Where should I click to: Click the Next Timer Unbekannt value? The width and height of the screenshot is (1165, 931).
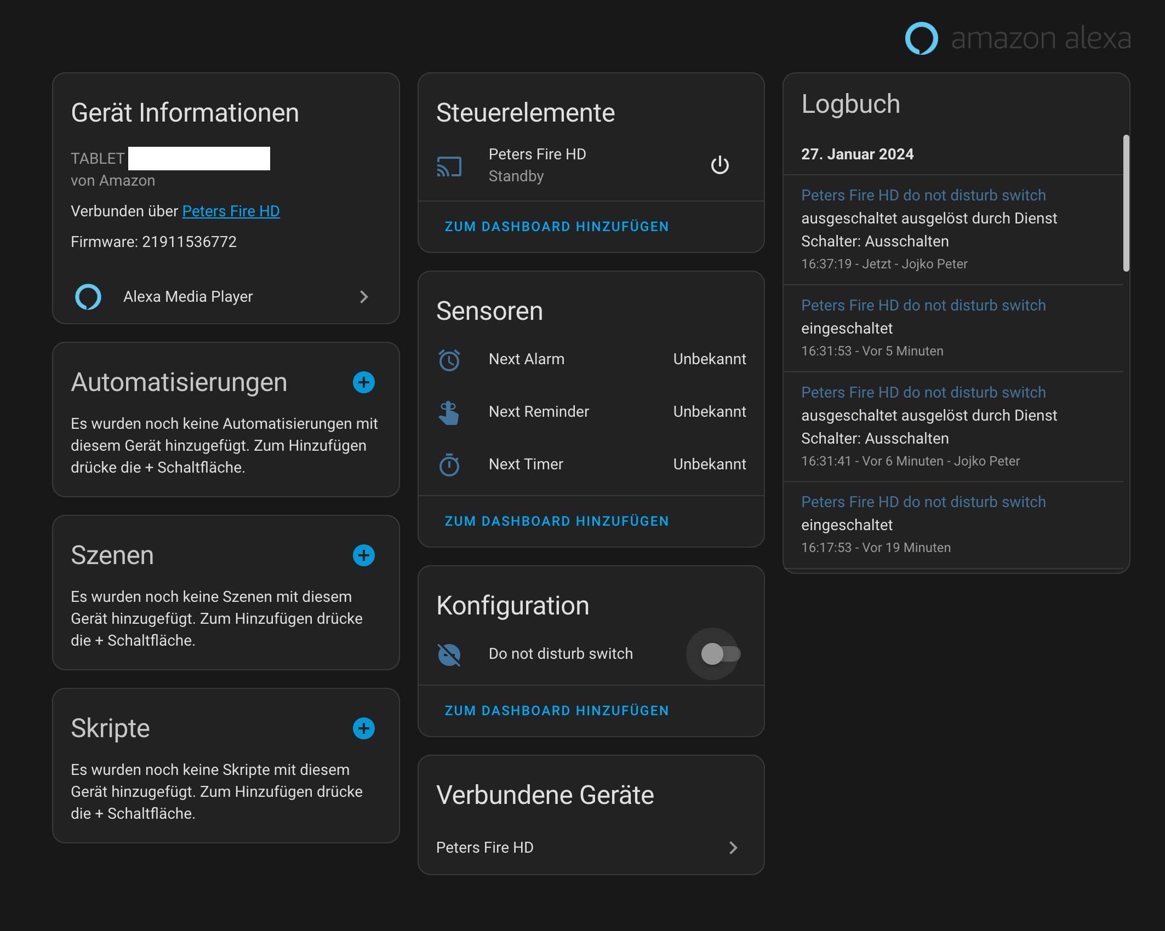[710, 464]
